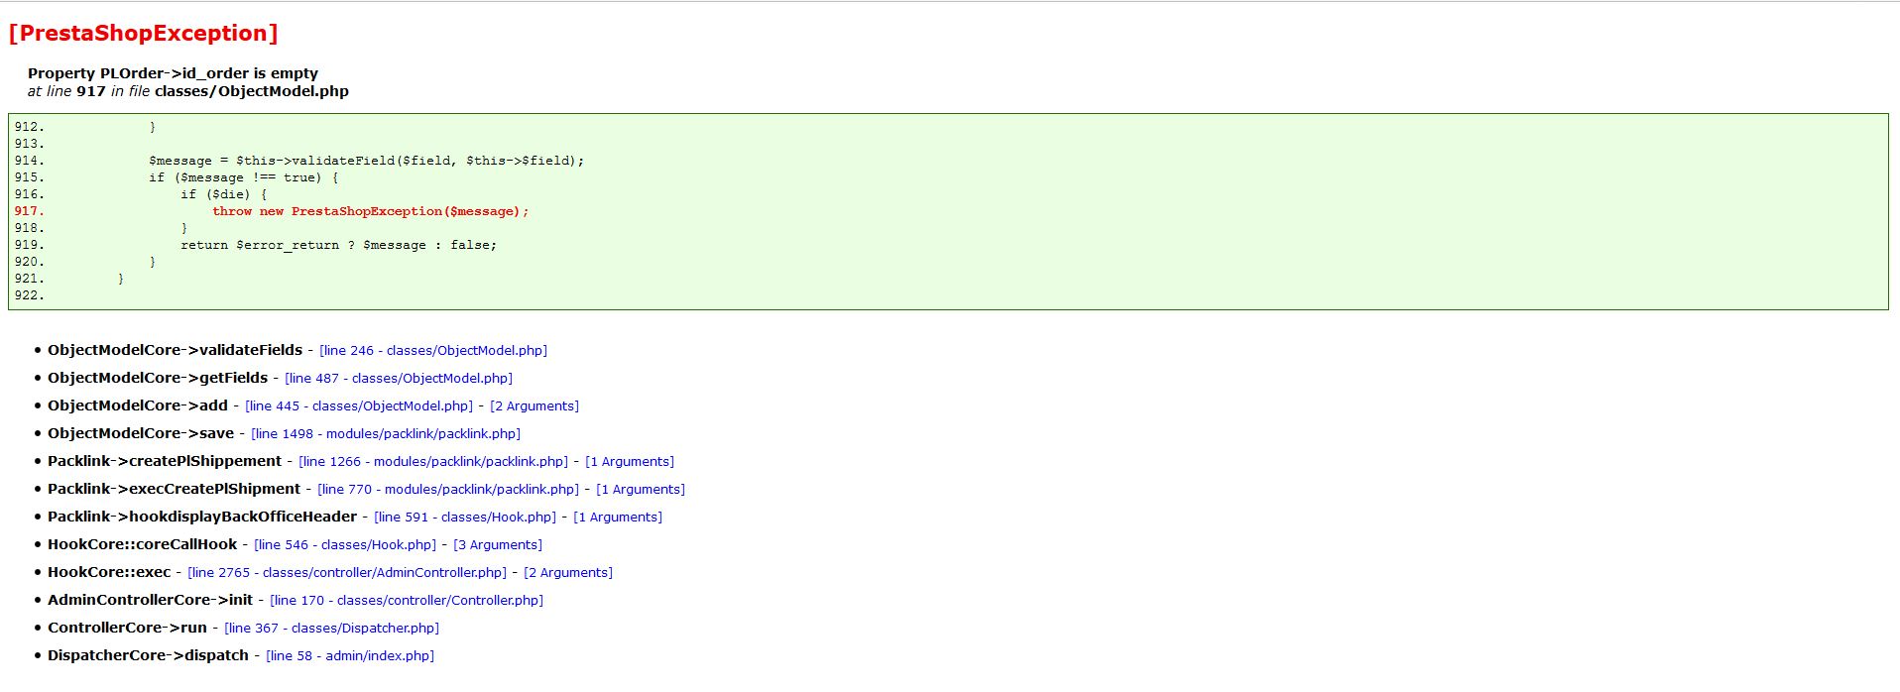
Task: Expand 2 Arguments for HookCore::exec
Action: 568,572
